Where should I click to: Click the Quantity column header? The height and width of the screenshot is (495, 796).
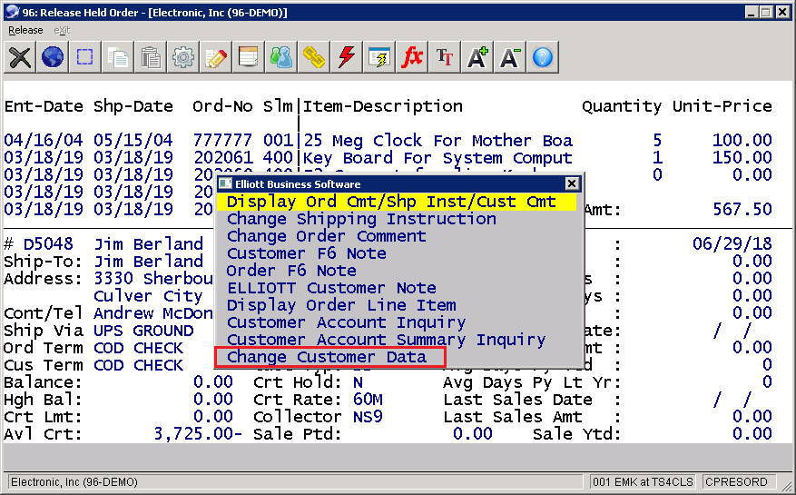(622, 106)
